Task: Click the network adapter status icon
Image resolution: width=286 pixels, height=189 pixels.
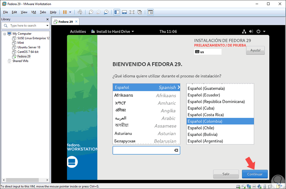Action: click(x=249, y=186)
